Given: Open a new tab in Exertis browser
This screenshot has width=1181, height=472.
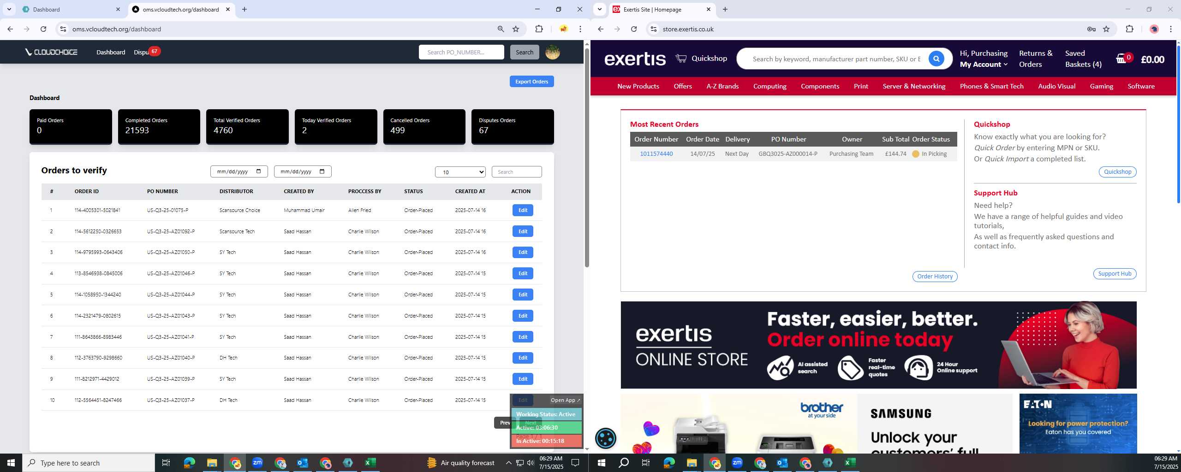Looking at the screenshot, I should coord(725,9).
